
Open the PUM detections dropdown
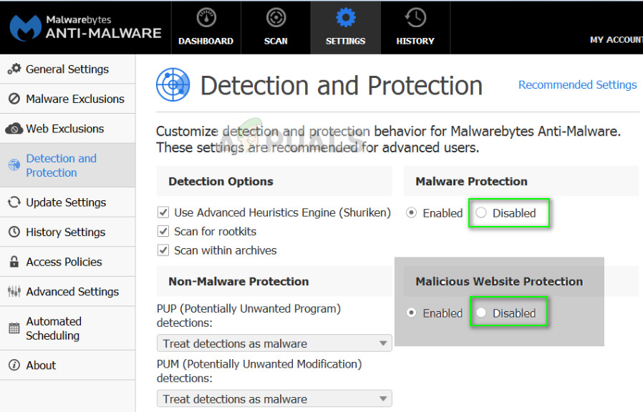click(x=274, y=398)
